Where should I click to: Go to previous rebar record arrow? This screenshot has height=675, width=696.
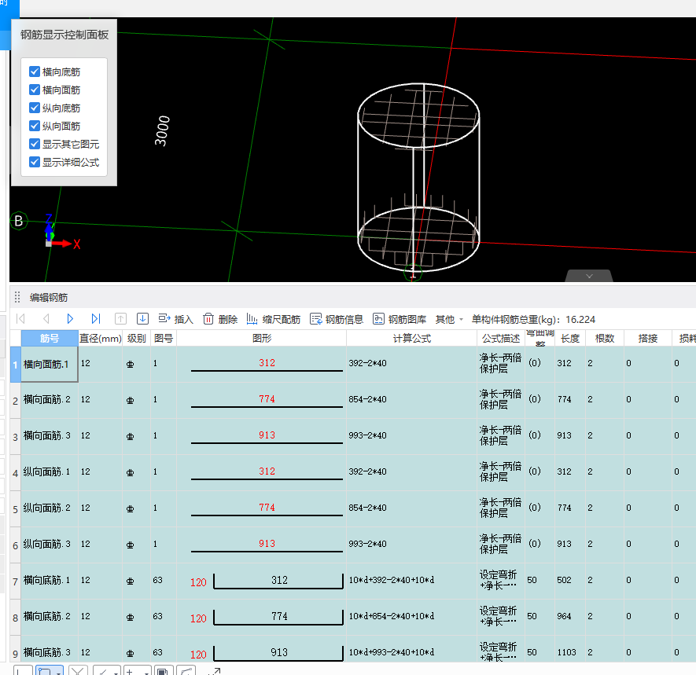[x=46, y=319]
